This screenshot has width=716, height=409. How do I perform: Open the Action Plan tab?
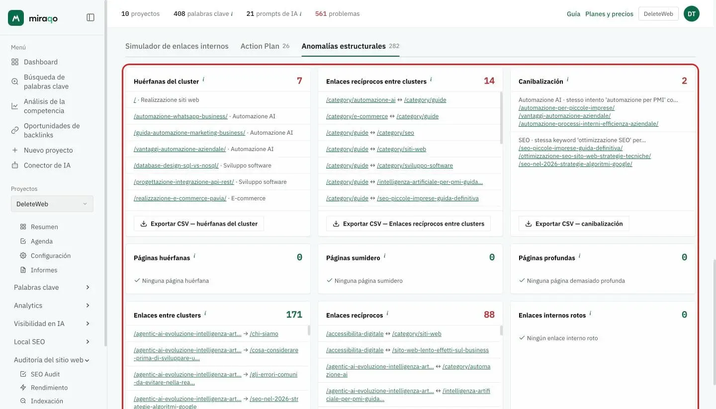pos(265,46)
